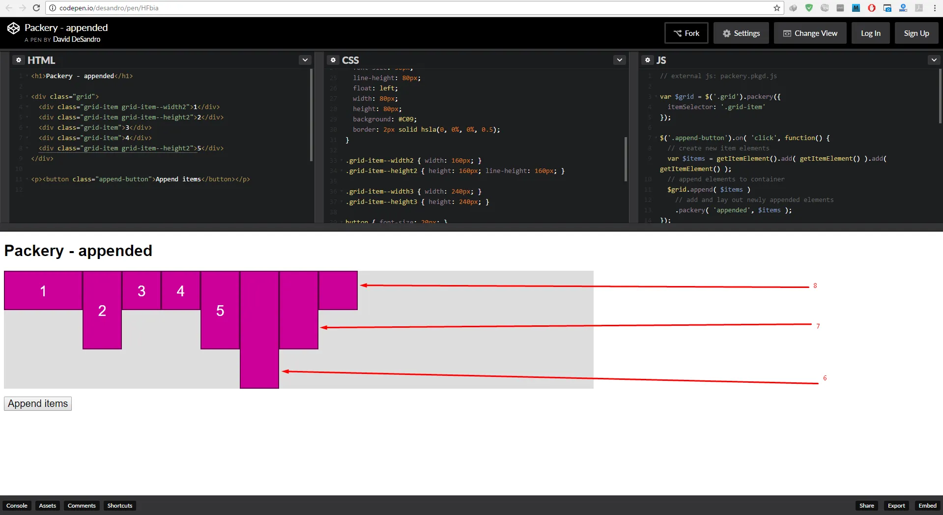Click the HTML editor vertical scrollbar
Screen dimensions: 943x515
(311, 115)
